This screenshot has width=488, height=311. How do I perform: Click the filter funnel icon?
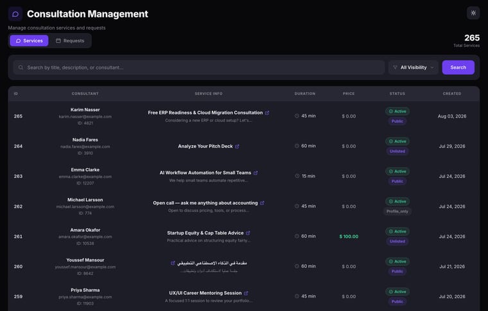click(395, 67)
